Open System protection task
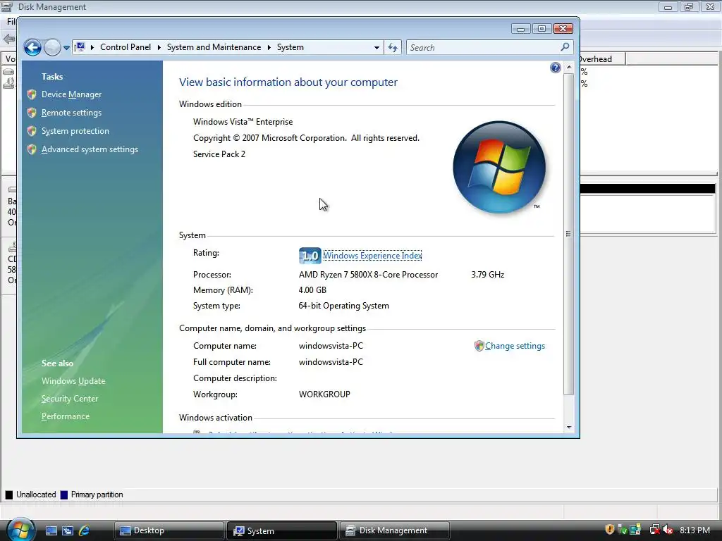 tap(75, 131)
